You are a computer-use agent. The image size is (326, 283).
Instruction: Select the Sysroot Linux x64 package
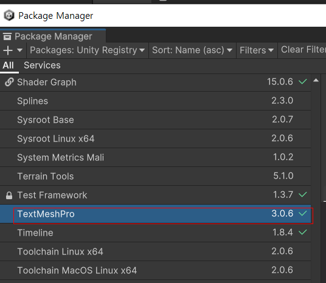coord(155,138)
